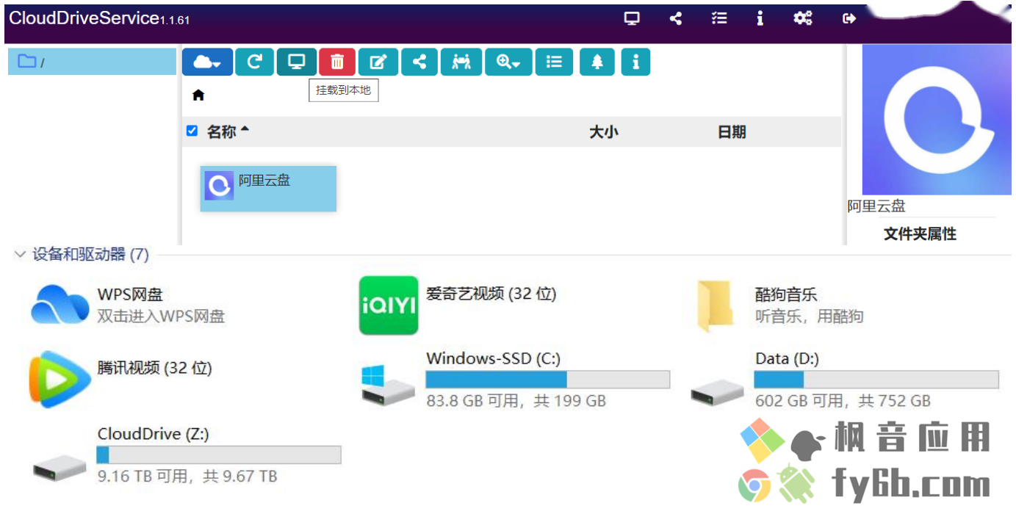Open the add cloud storage dropdown button

207,62
